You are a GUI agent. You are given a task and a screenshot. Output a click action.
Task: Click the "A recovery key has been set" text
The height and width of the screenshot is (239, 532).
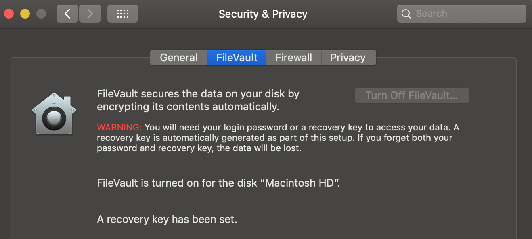[x=167, y=220]
